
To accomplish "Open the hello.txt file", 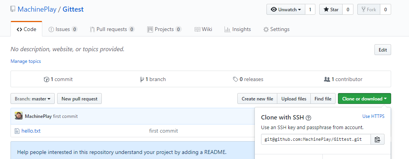I will tap(31, 131).
